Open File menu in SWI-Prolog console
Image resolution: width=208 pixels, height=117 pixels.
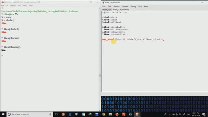[3, 6]
